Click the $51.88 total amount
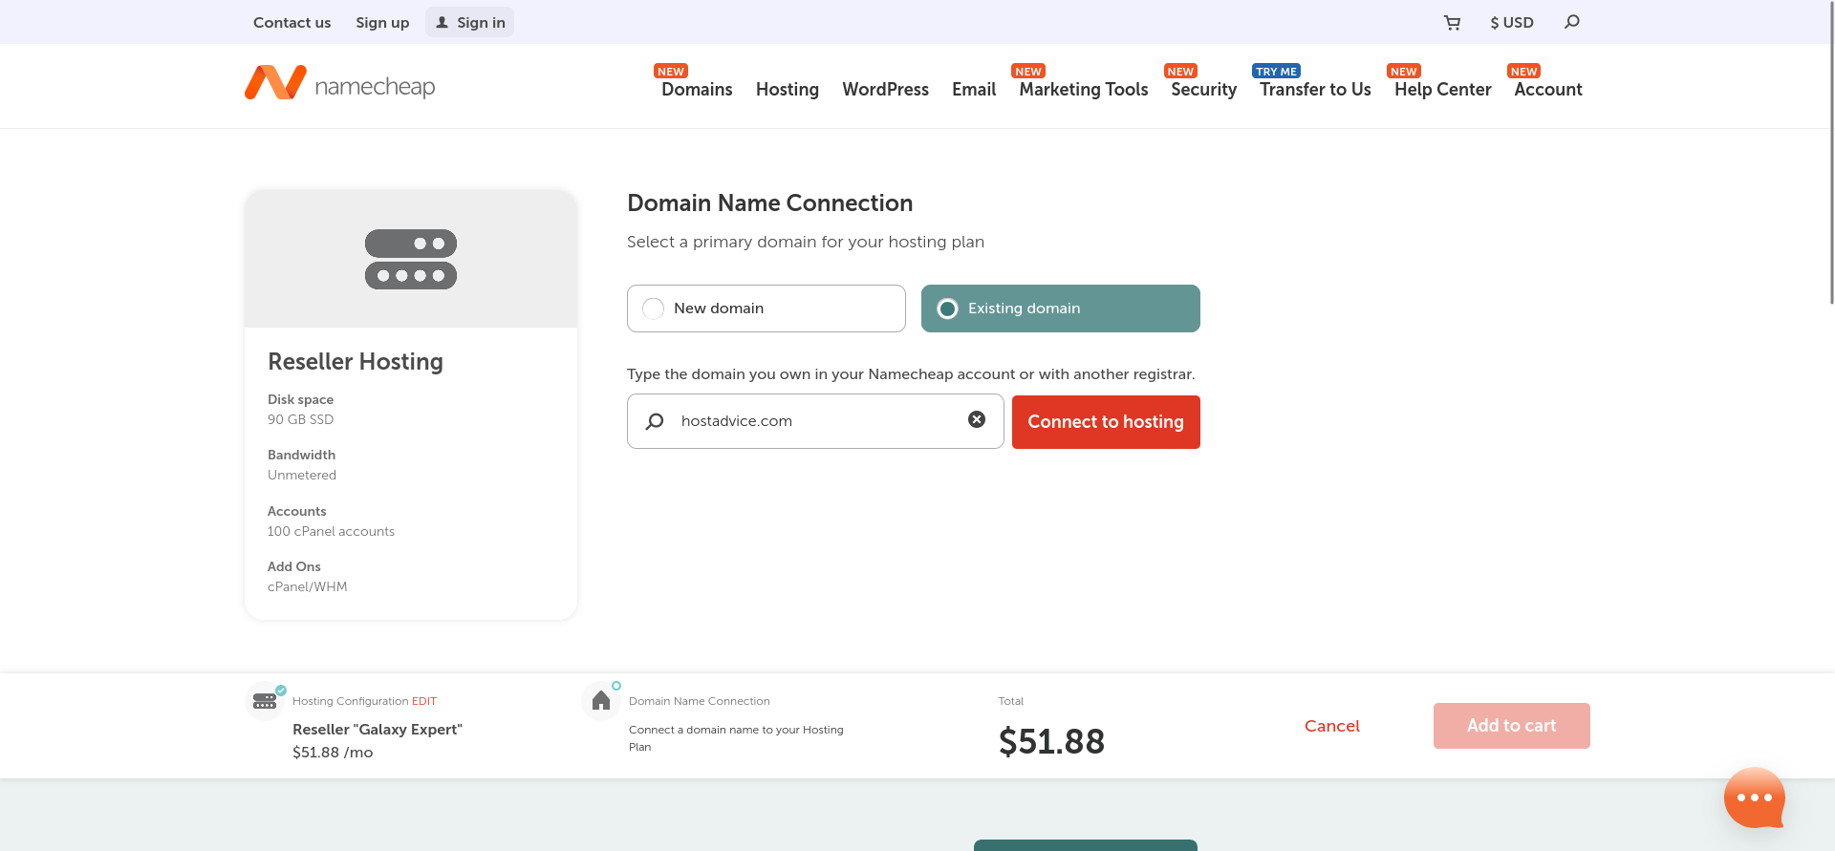 tap(1051, 741)
